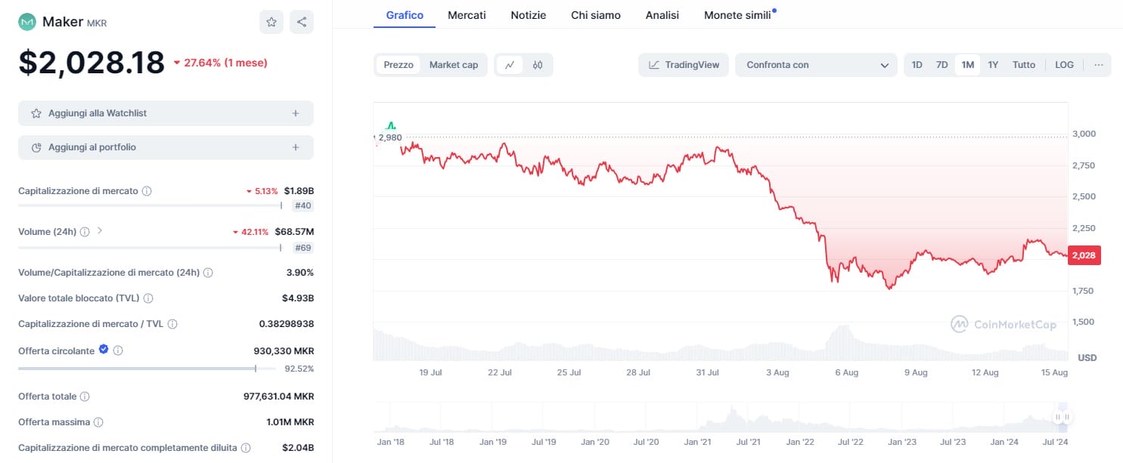Switch to the candlestick chart icon

538,65
